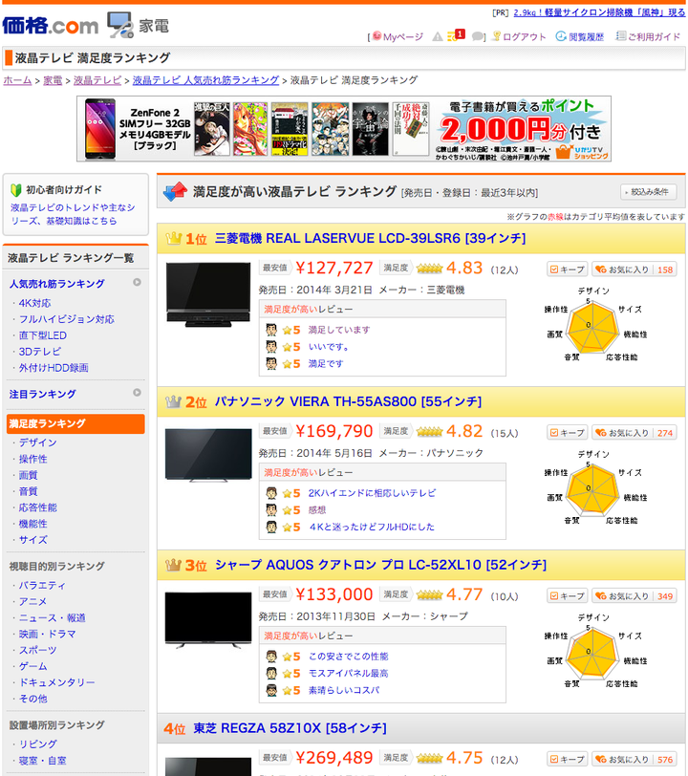Image resolution: width=688 pixels, height=776 pixels.
Task: Select 外付けHDD録画 in sidebar
Action: click(54, 368)
